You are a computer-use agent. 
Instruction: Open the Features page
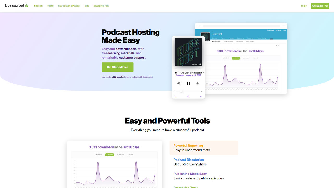click(38, 6)
